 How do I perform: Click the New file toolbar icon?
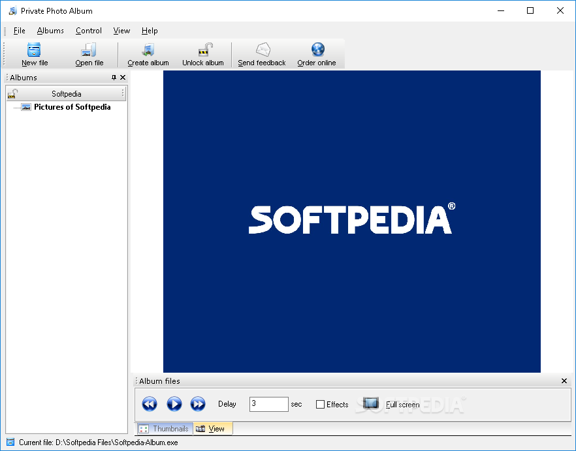[x=34, y=50]
